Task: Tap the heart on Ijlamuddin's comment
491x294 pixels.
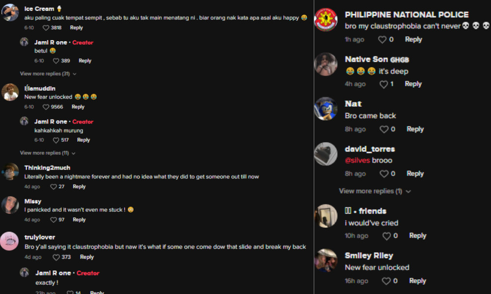Action: (46, 107)
